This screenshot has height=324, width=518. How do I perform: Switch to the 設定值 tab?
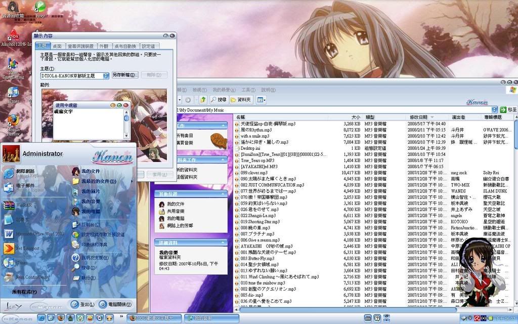[x=148, y=46]
